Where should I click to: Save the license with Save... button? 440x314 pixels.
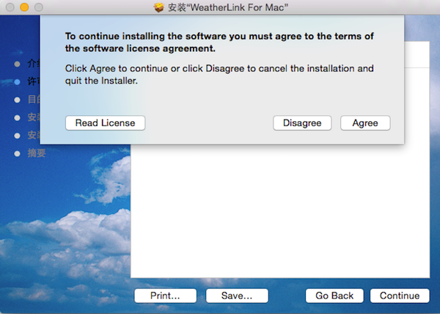pos(237,296)
